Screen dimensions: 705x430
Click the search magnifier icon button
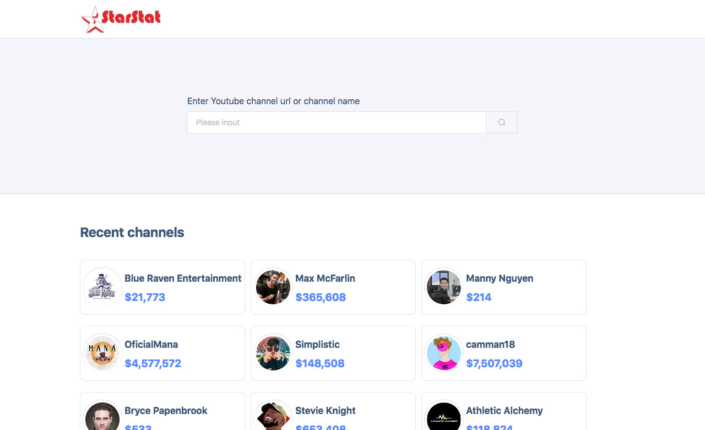[502, 122]
